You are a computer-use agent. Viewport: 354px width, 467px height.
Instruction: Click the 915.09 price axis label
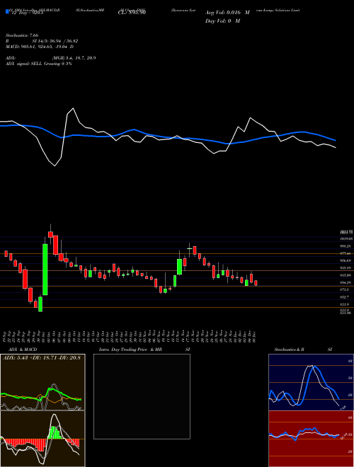pos(347,275)
